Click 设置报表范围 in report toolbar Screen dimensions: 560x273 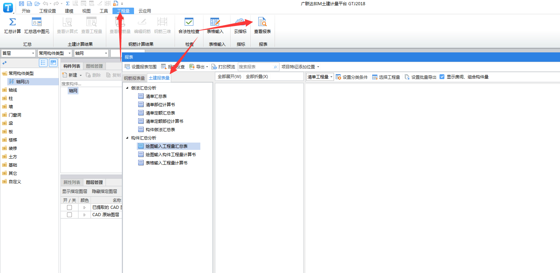pos(141,67)
